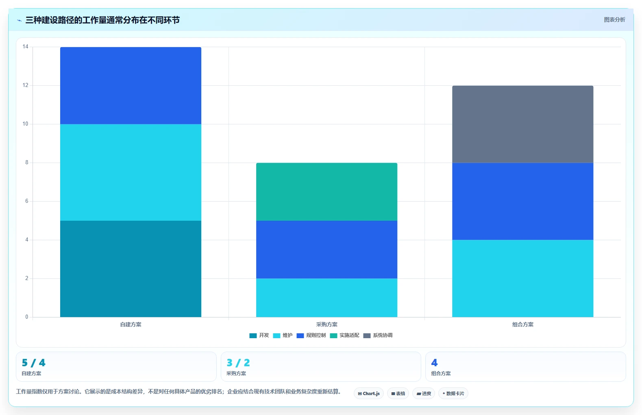Viewport: 642px width, 415px height.
Task: Click the footer note starting 工作量指数仅用于方案讨论
Action: pos(178,391)
